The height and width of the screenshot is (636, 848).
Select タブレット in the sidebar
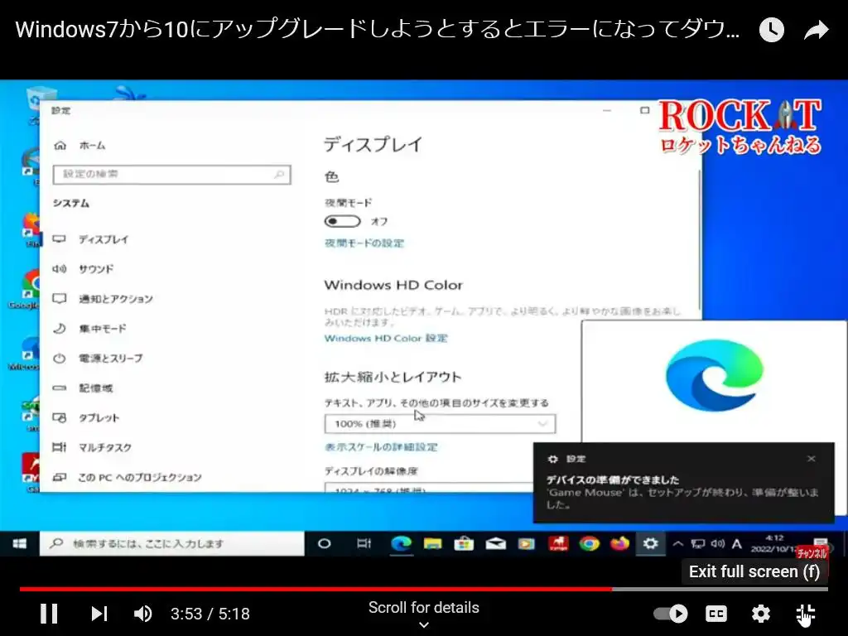click(86, 417)
